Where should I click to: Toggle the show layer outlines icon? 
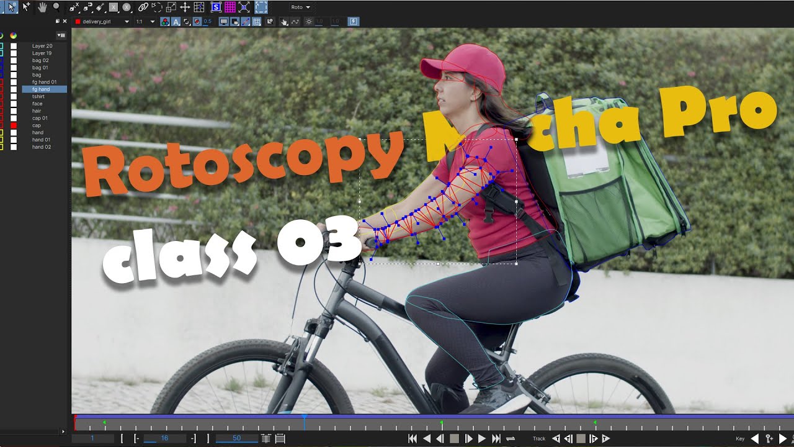235,22
